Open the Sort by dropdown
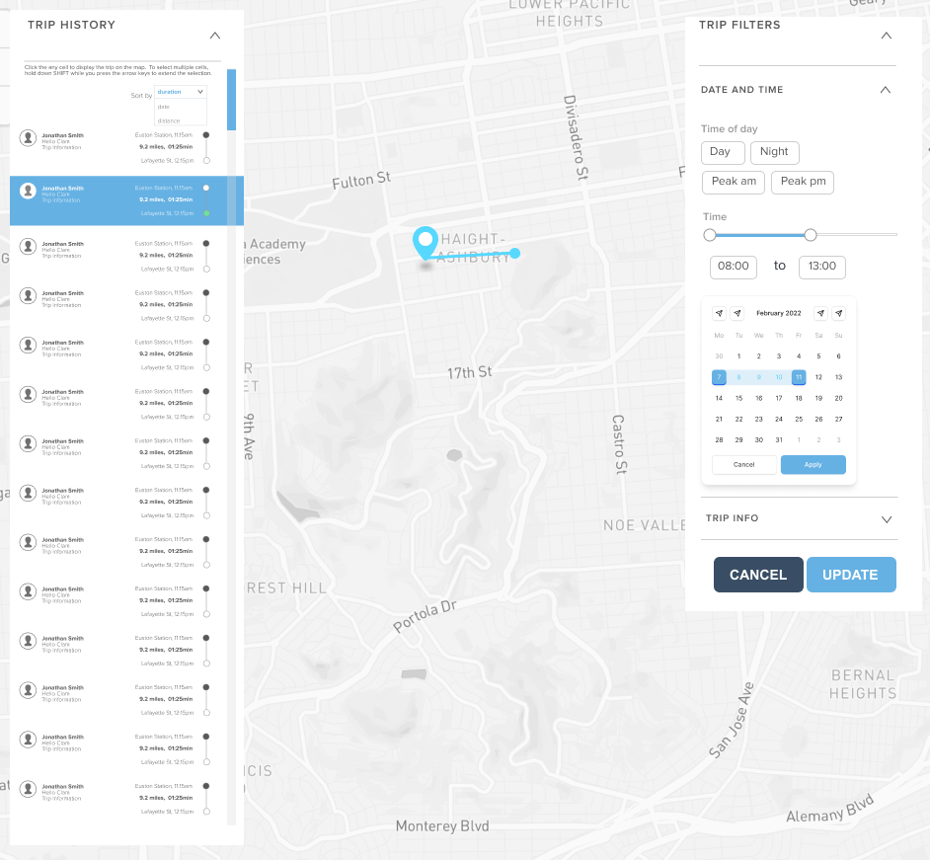The width and height of the screenshot is (930, 860). [x=181, y=92]
